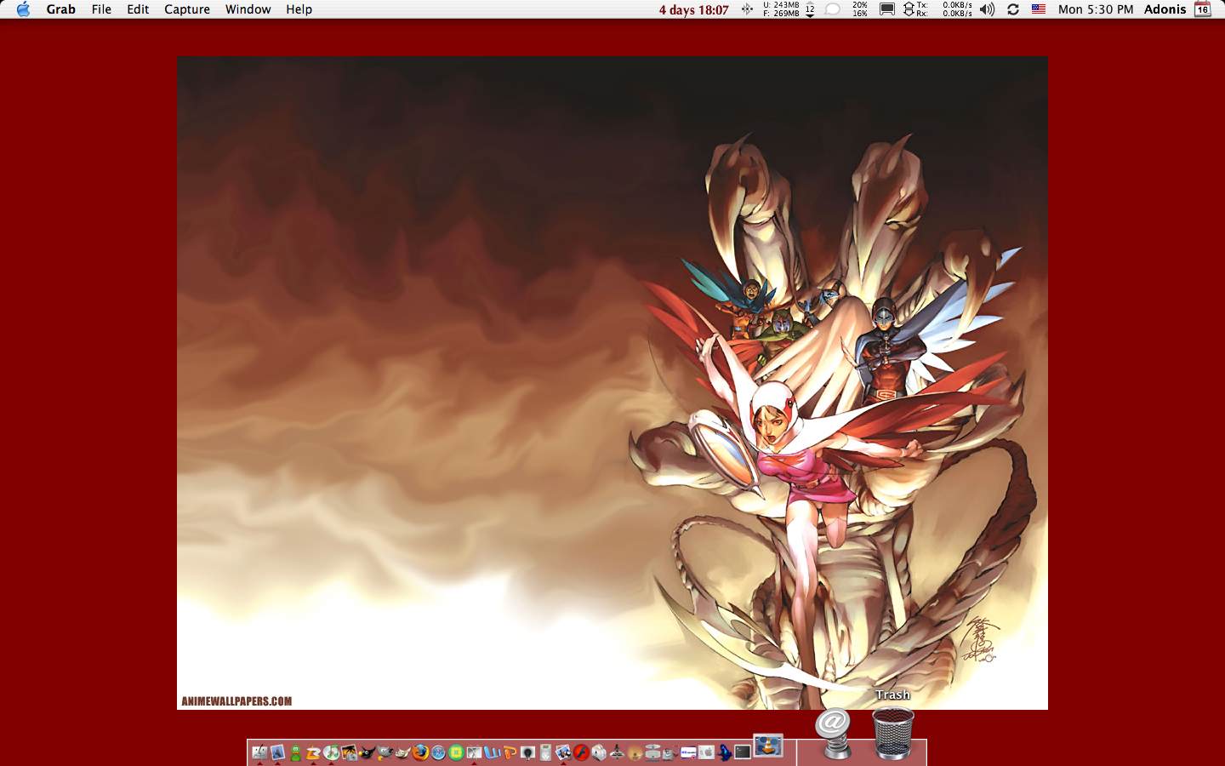Launch Firefox from the Dock
The image size is (1225, 766).
pyautogui.click(x=420, y=752)
